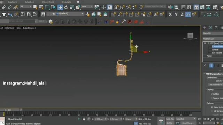Enable the Lattice display checkbox
The height and width of the screenshot is (125, 223).
point(212,94)
